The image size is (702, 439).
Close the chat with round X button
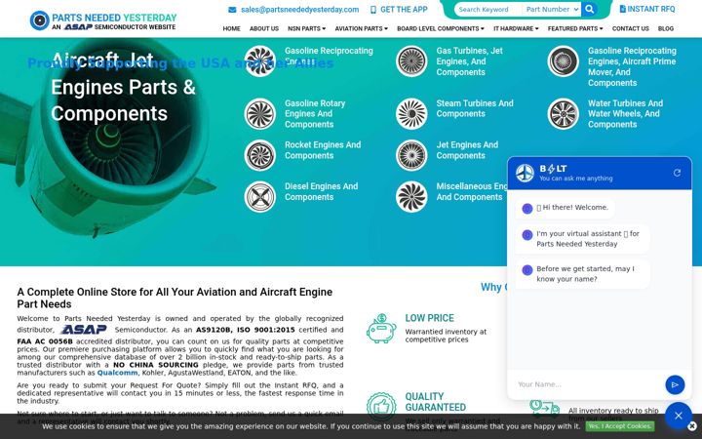[x=679, y=416]
